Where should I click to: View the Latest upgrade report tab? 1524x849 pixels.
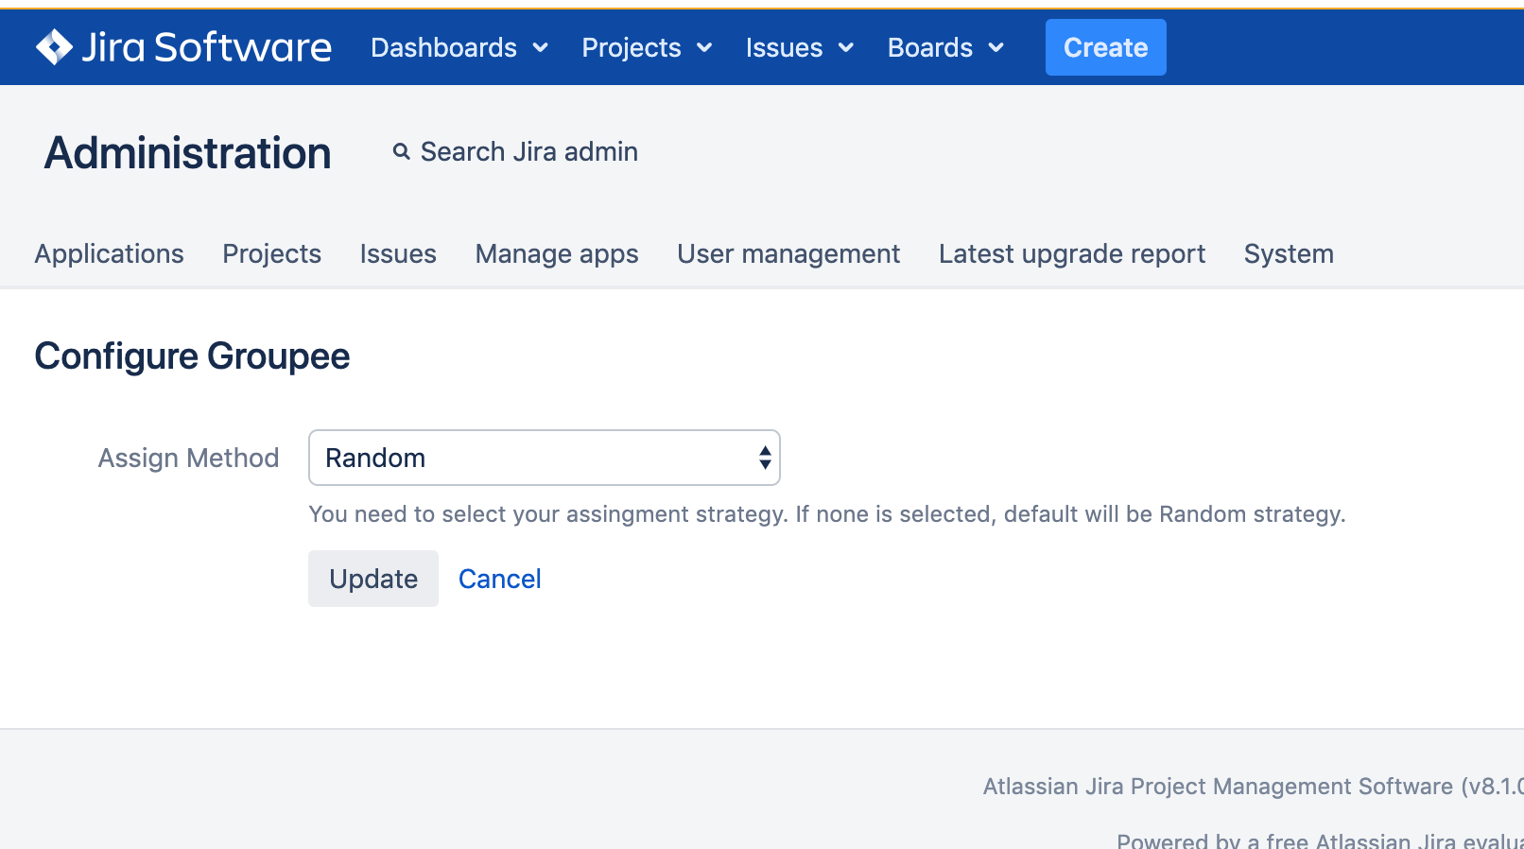(x=1072, y=253)
